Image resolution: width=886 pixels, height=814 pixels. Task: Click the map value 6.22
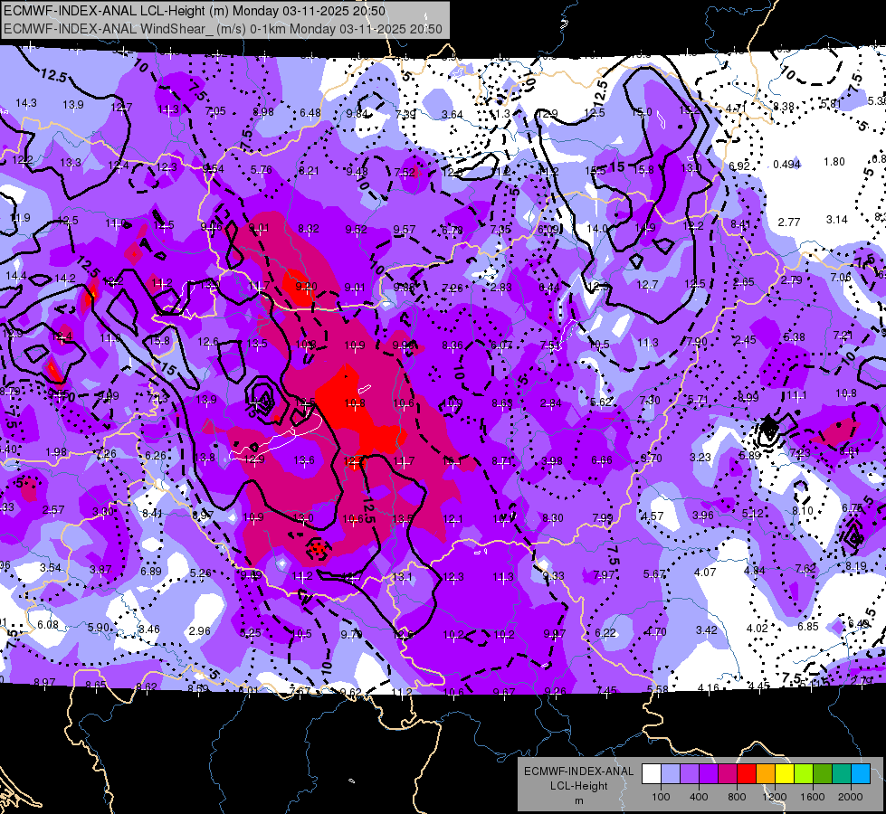(605, 632)
